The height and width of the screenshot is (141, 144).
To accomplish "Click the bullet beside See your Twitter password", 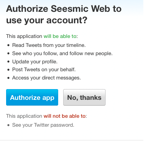I will click(x=8, y=125).
